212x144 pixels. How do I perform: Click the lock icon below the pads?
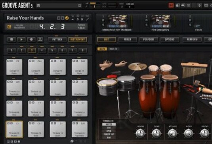(19, 142)
